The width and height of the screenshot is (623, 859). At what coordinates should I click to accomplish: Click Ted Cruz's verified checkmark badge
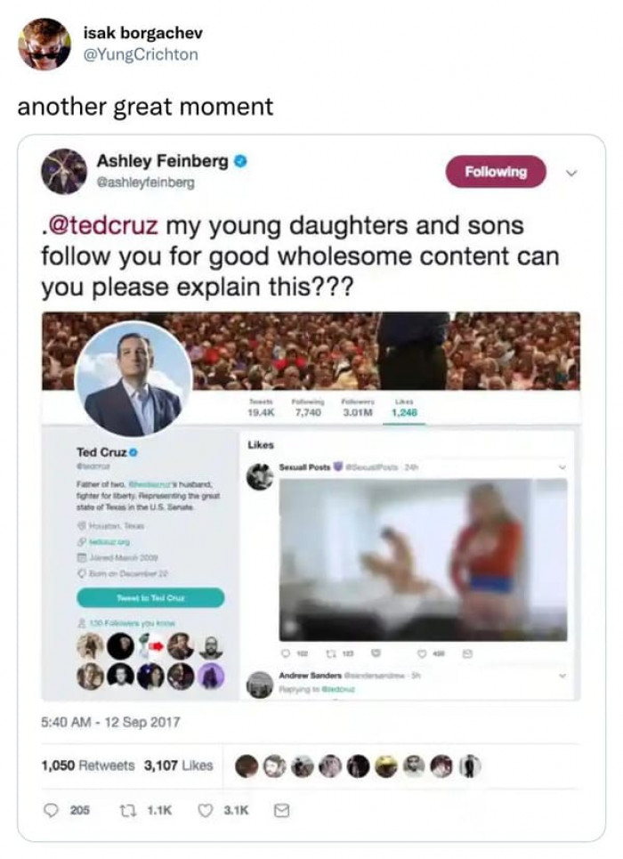(x=133, y=452)
